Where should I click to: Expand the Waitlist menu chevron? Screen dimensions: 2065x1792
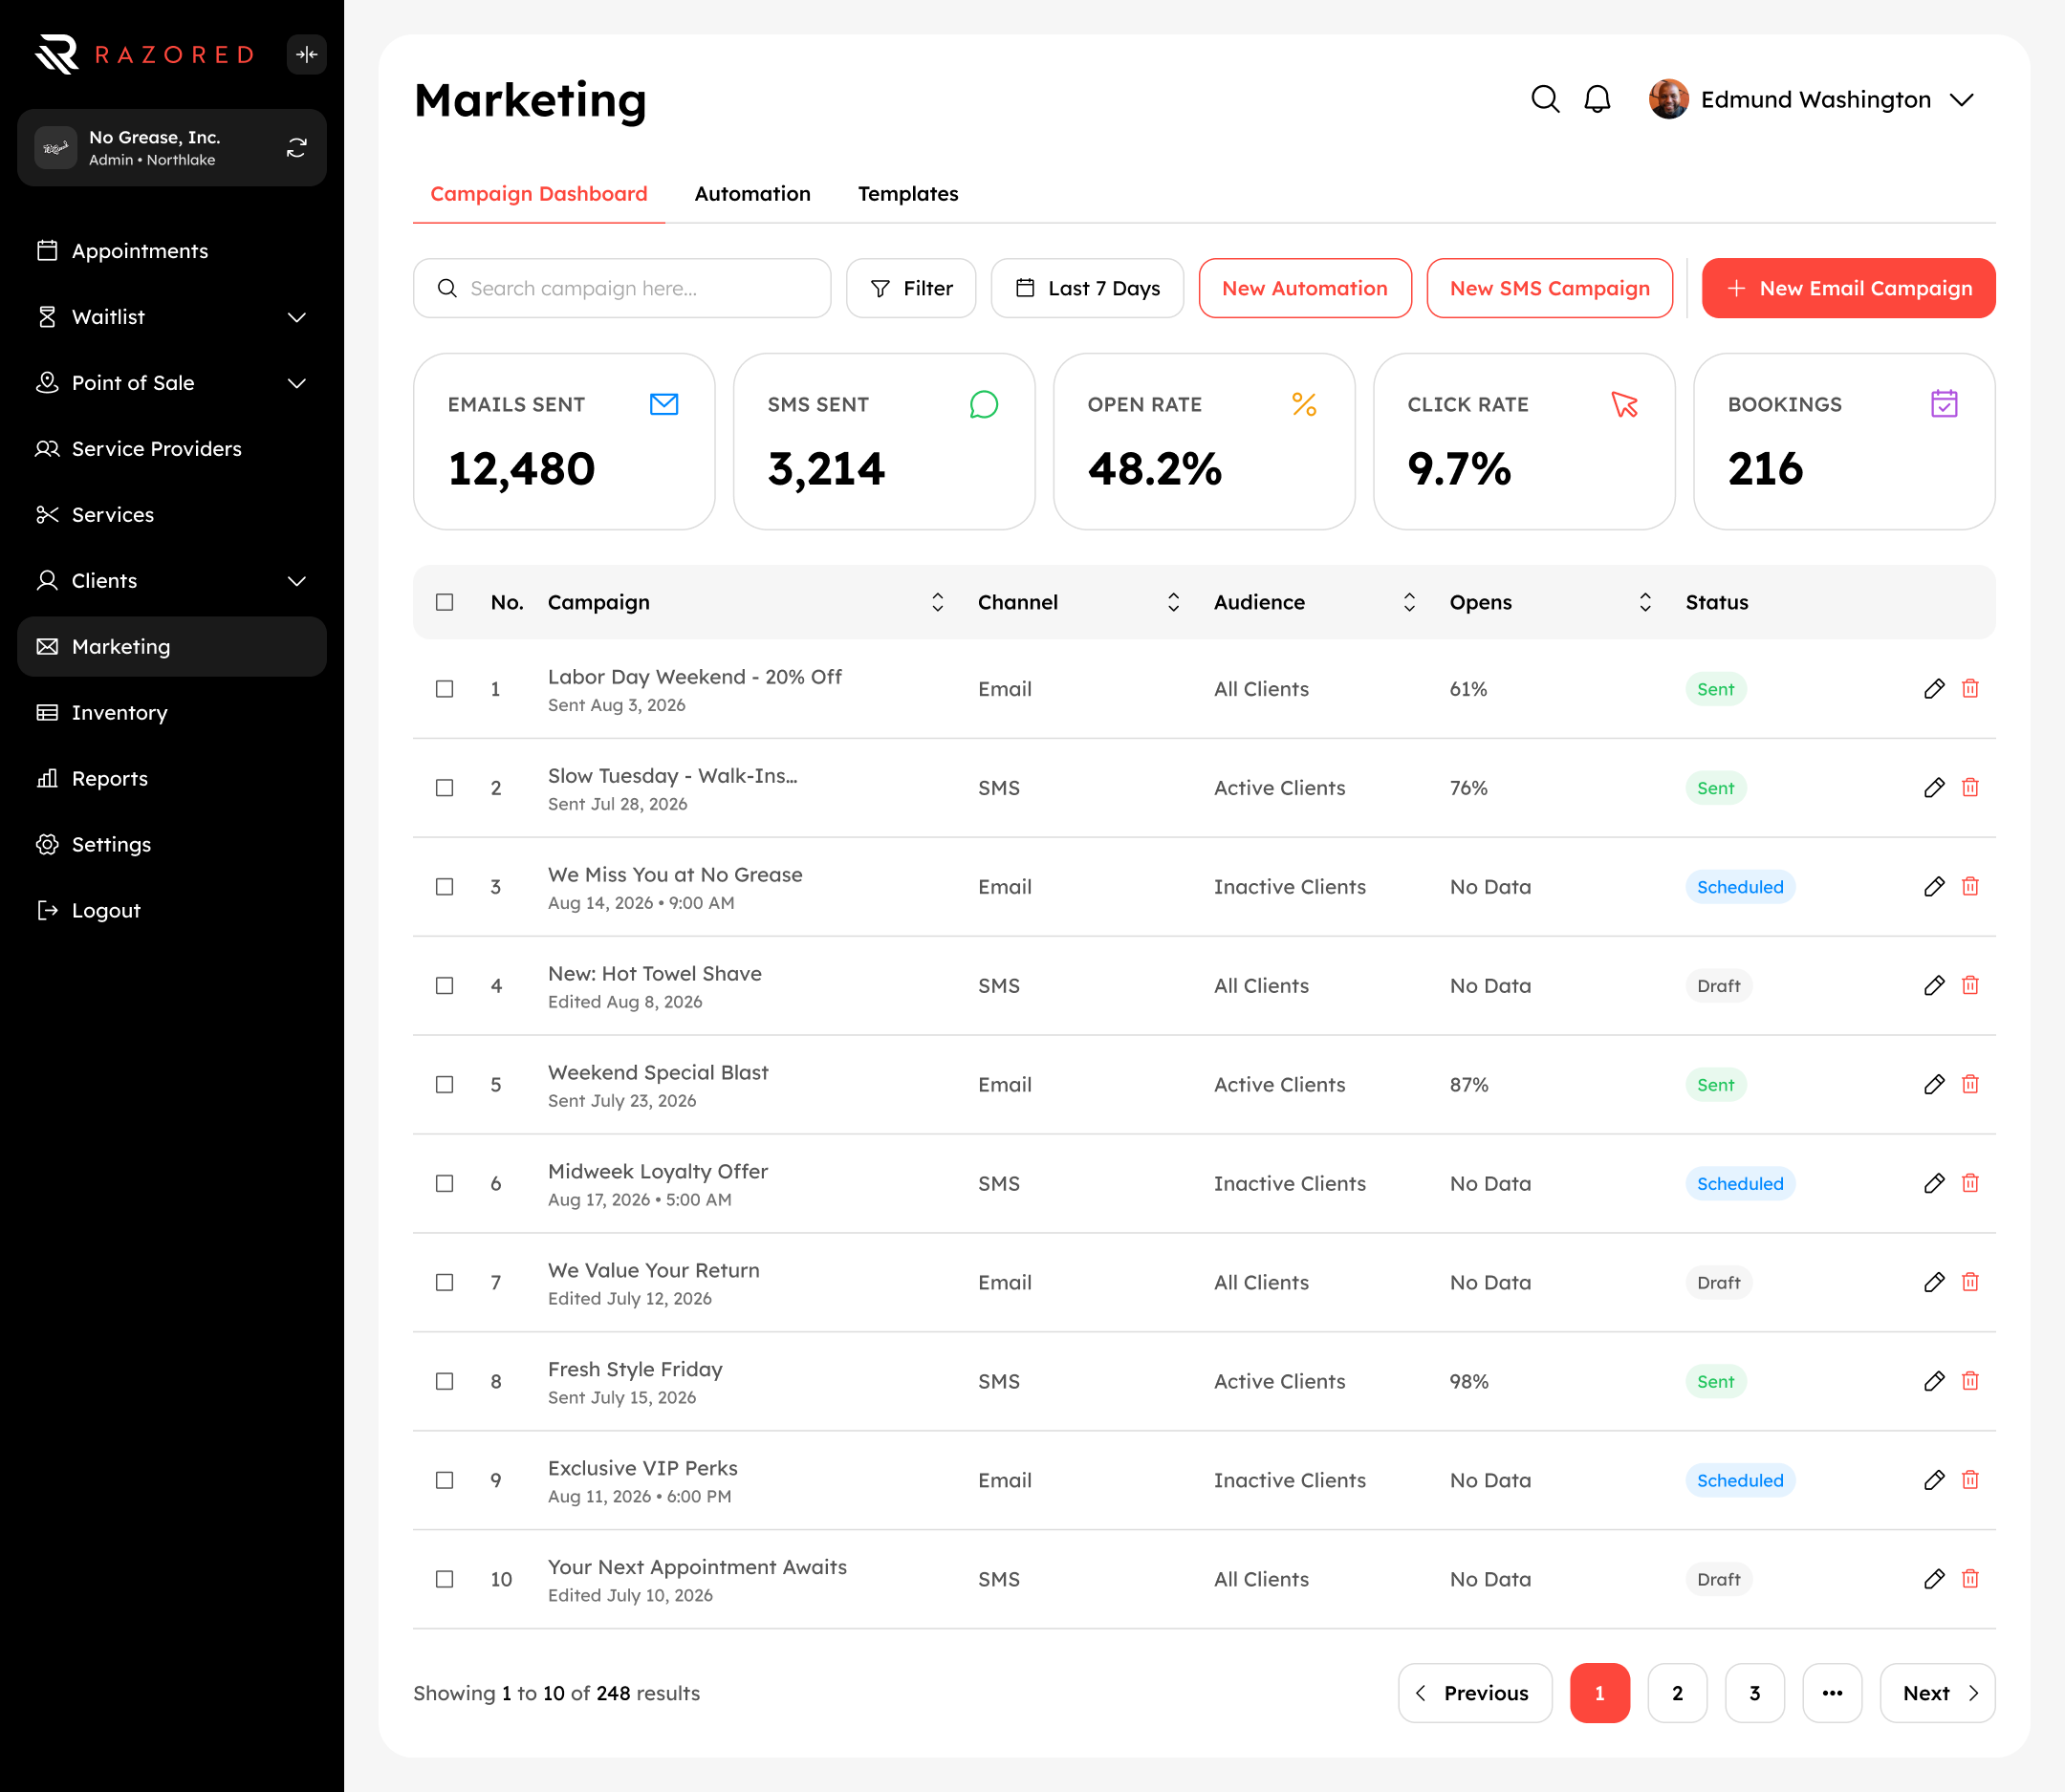[x=296, y=317]
